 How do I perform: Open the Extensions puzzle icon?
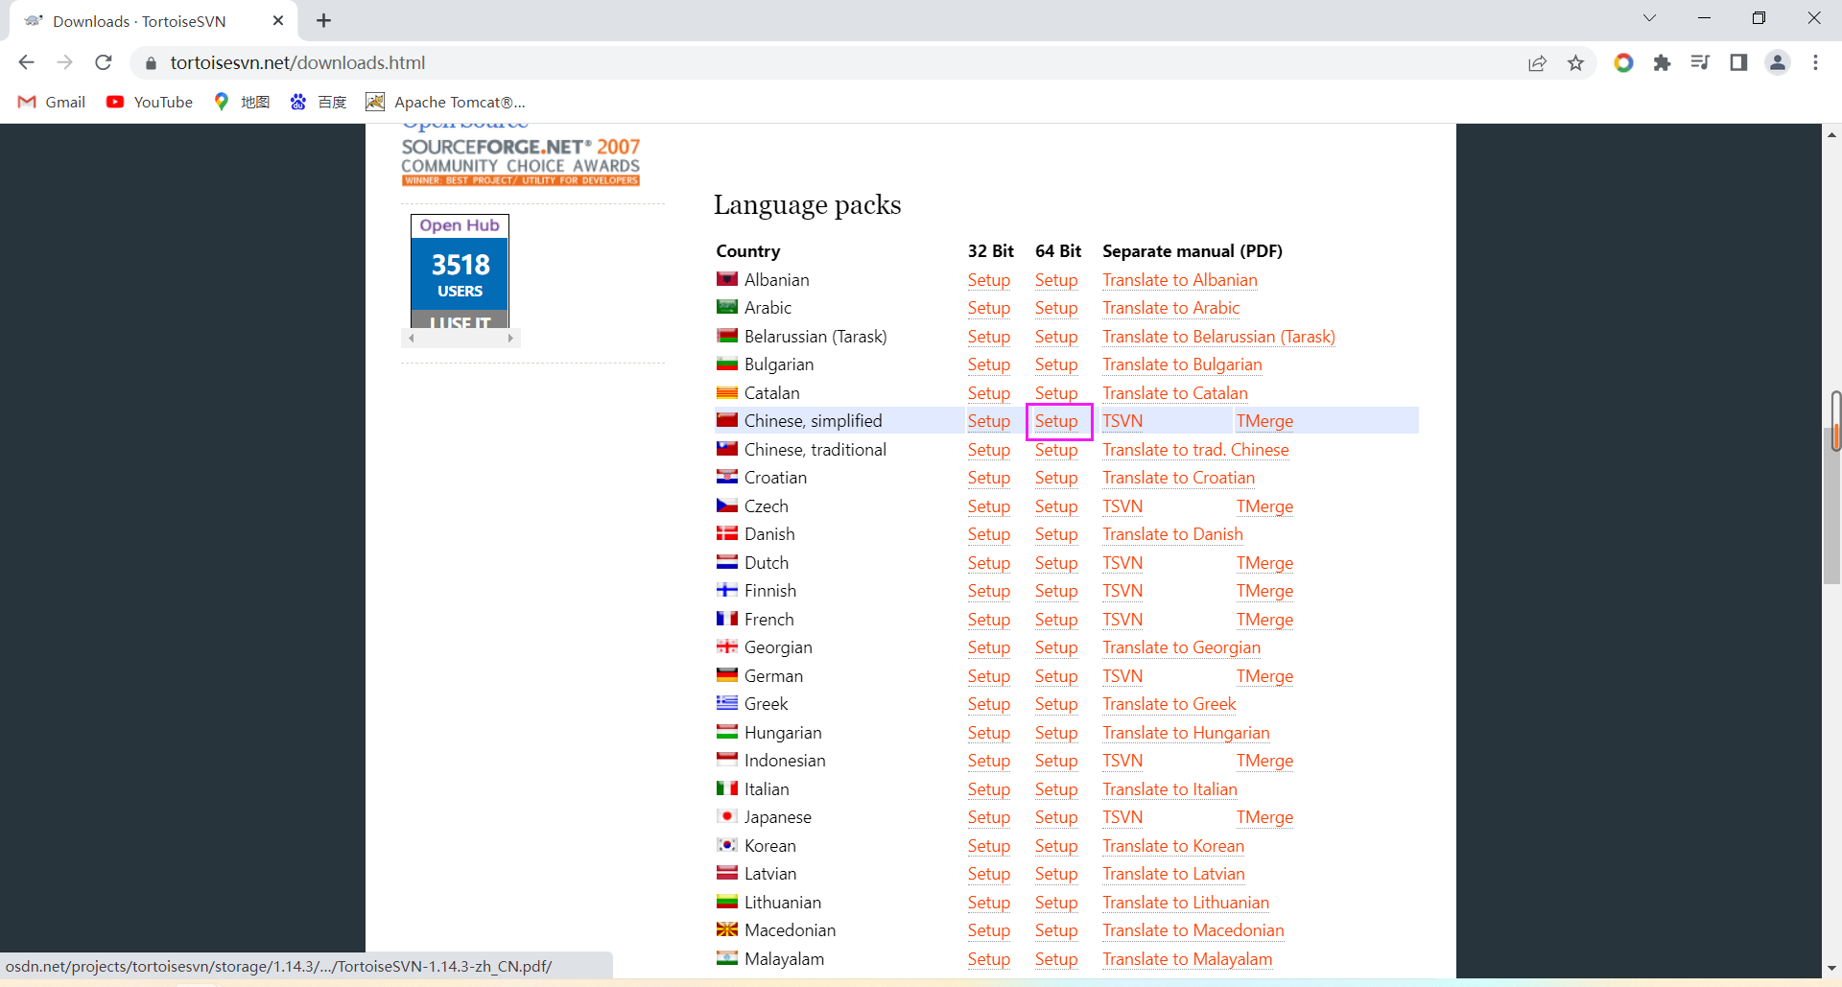(x=1662, y=62)
